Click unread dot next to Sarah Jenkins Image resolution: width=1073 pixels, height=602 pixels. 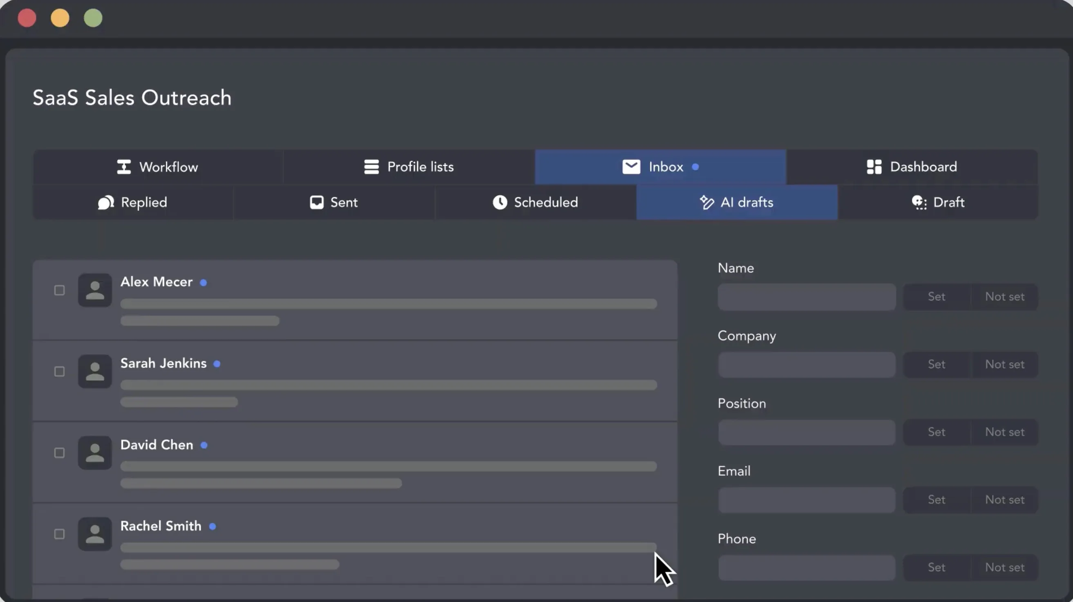click(x=217, y=364)
